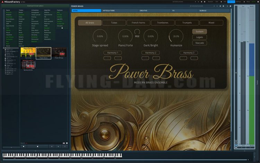Click the keyboard icon beside the search field
This screenshot has width=260, height=163.
64,143
